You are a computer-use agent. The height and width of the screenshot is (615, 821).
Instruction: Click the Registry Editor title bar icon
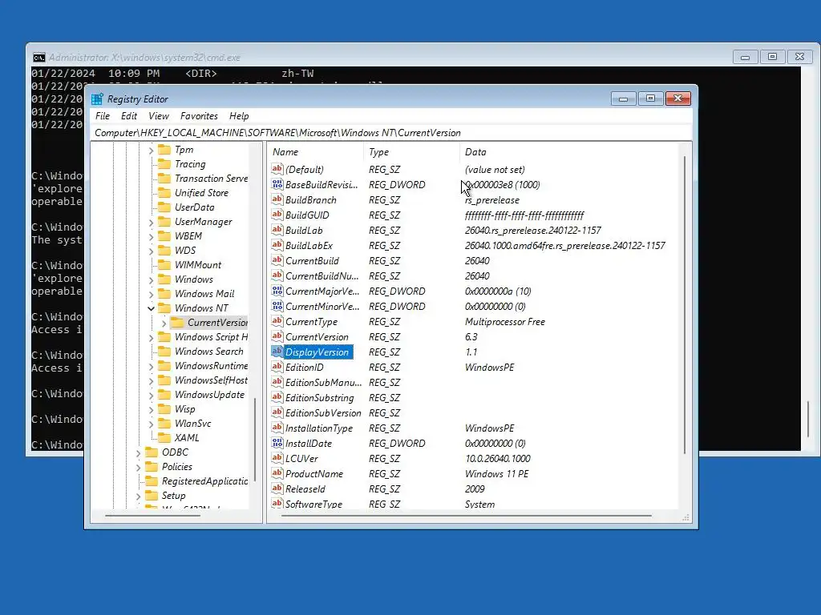(97, 99)
